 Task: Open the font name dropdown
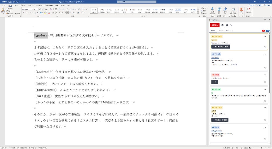[32, 9]
